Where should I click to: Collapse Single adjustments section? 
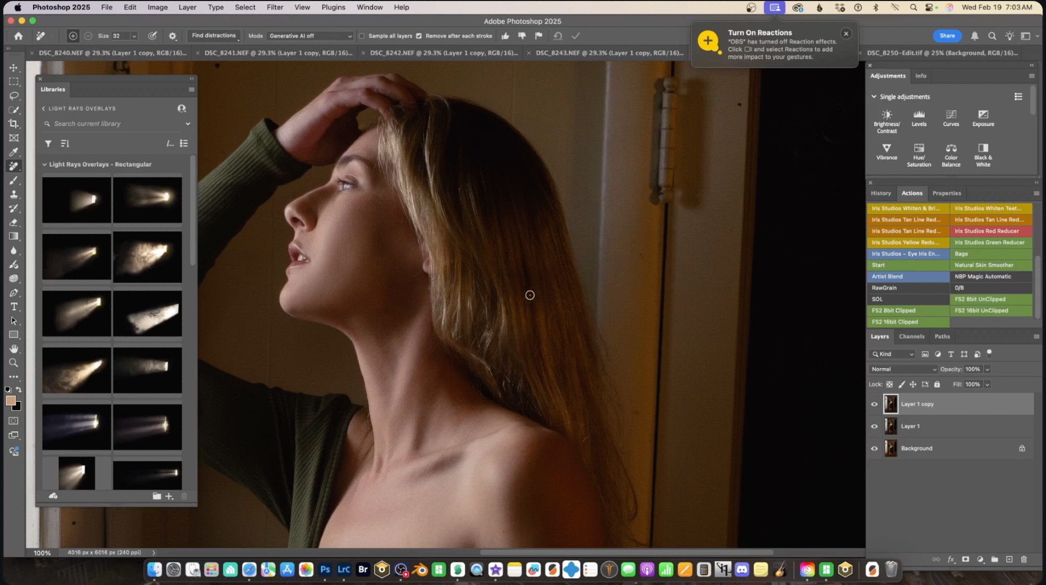pyautogui.click(x=873, y=97)
